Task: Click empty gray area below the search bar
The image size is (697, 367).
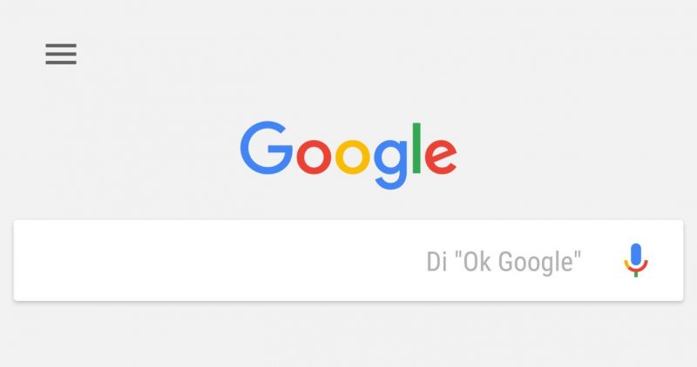Action: 348,335
